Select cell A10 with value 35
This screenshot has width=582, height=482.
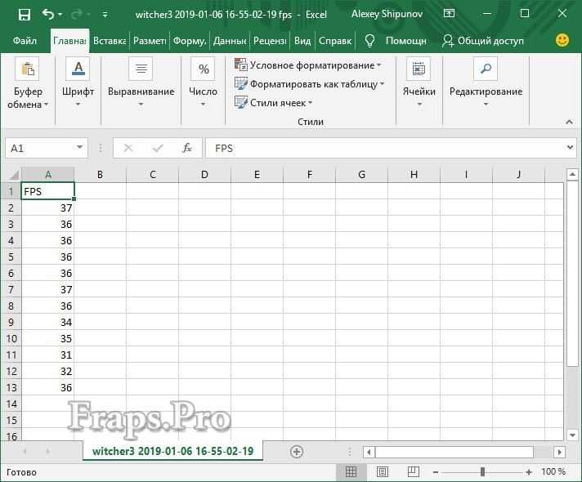coord(48,338)
